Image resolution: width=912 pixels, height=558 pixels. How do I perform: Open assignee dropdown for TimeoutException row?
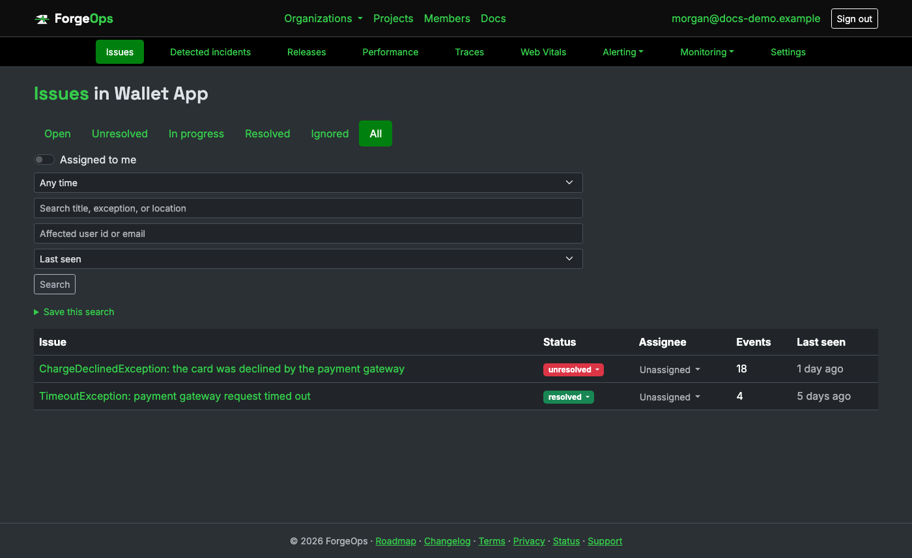click(x=670, y=397)
